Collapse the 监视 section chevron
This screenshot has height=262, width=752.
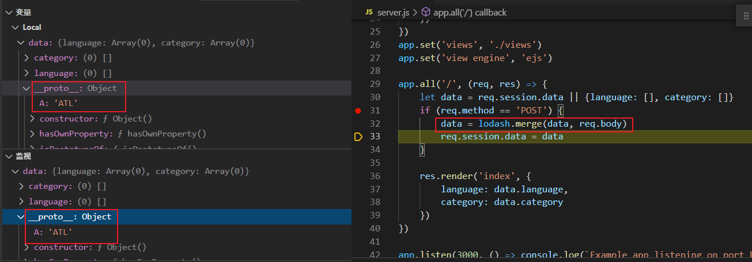[x=9, y=156]
